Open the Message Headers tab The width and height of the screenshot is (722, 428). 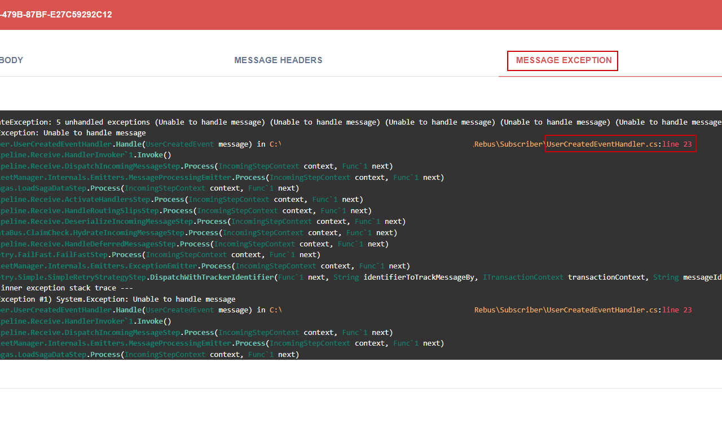pos(278,60)
